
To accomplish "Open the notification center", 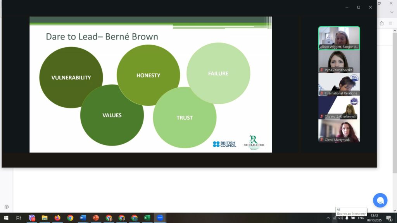I will (x=389, y=218).
